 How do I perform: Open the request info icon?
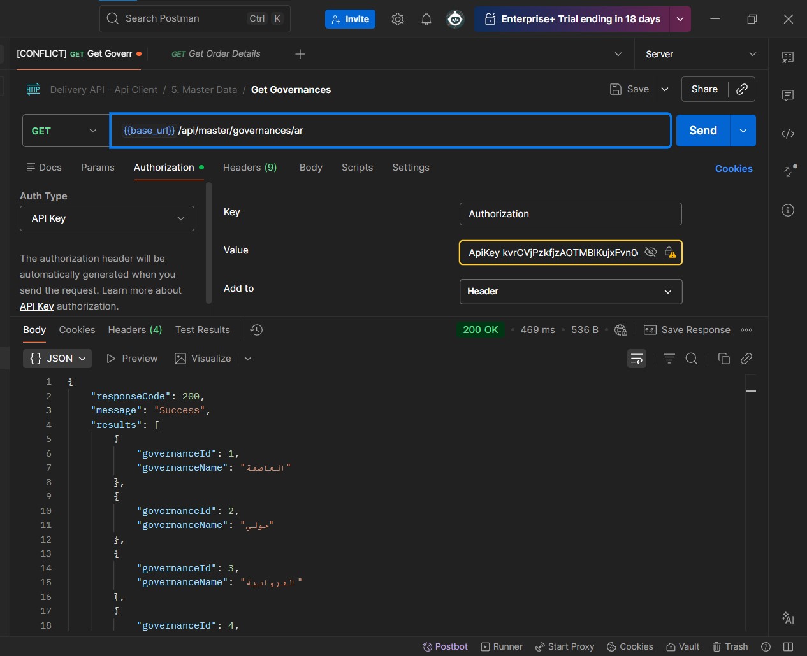(x=788, y=210)
